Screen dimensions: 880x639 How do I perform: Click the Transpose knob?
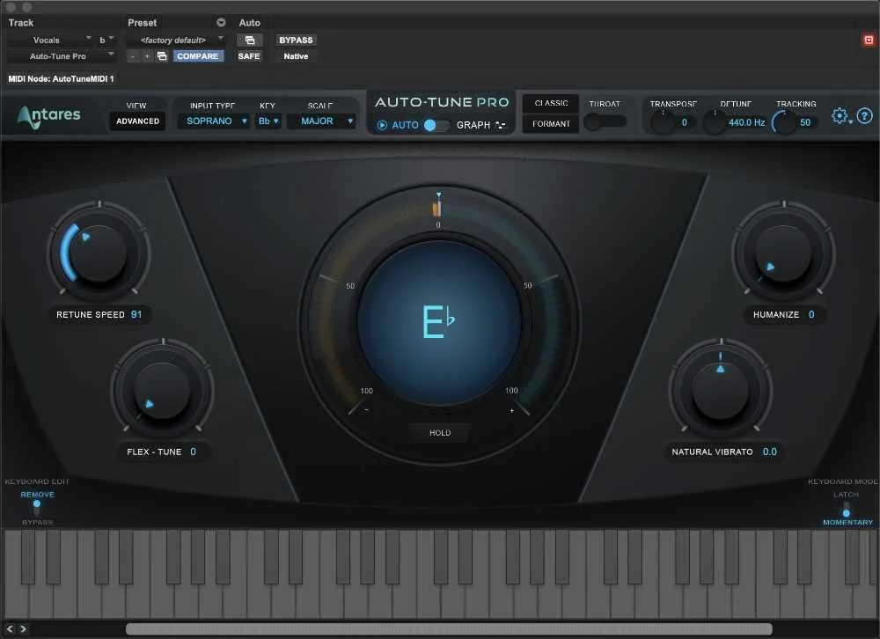point(663,121)
